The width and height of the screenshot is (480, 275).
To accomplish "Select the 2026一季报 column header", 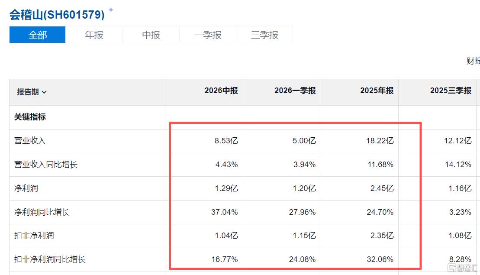I will point(295,91).
